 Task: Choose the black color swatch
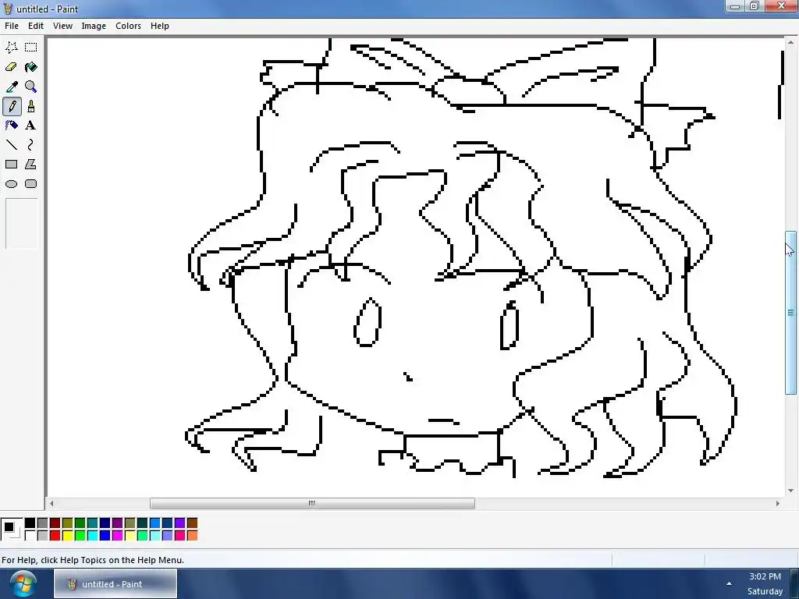point(30,523)
